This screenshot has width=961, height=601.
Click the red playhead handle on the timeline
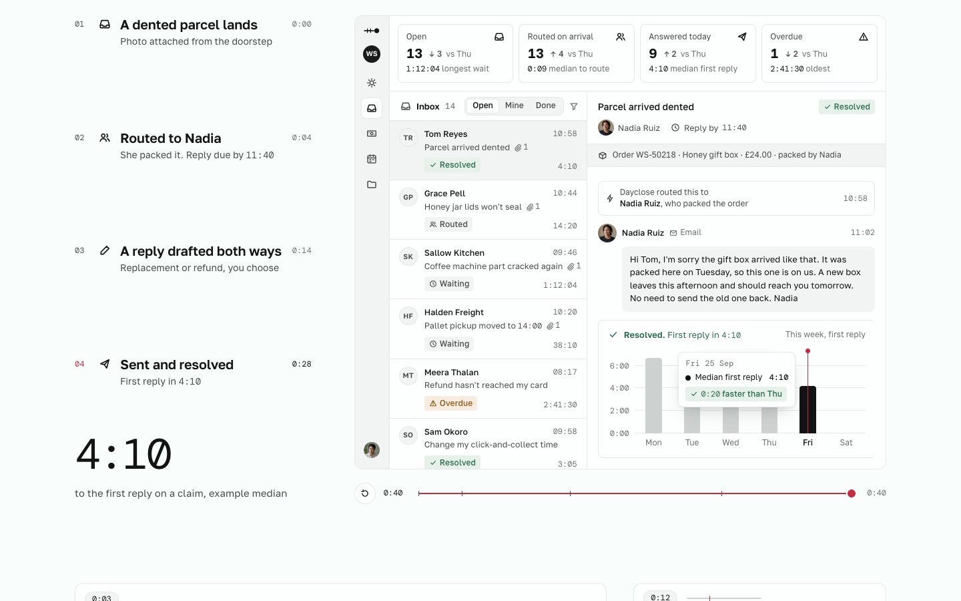pos(852,493)
